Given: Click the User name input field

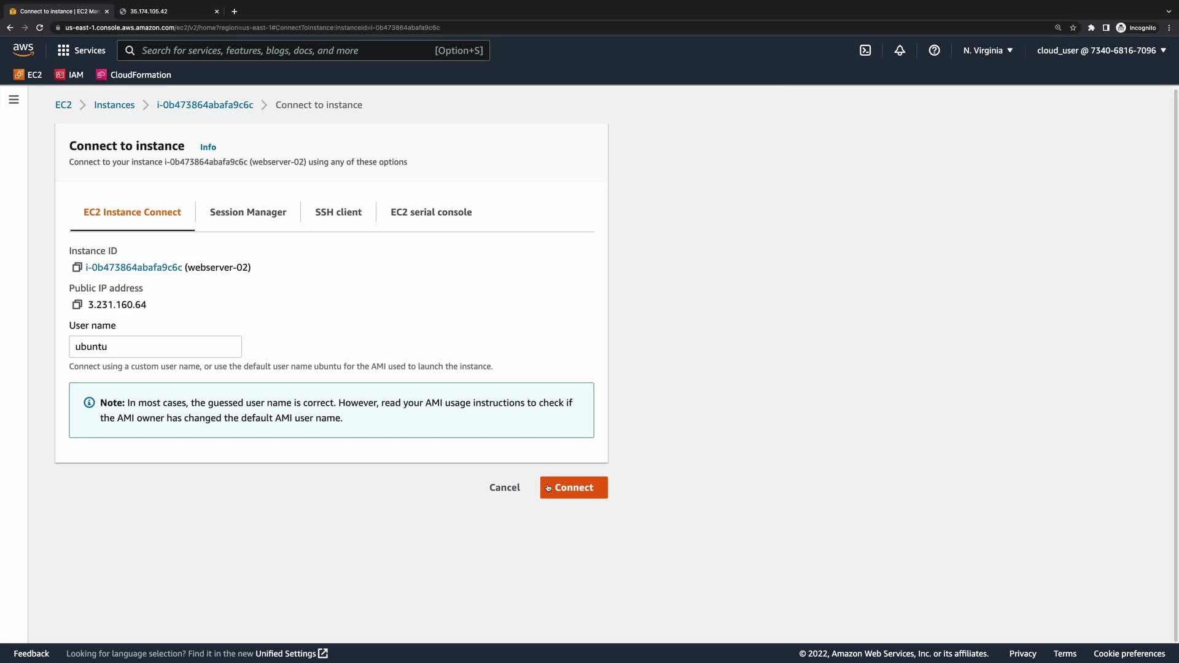Looking at the screenshot, I should pos(155,346).
